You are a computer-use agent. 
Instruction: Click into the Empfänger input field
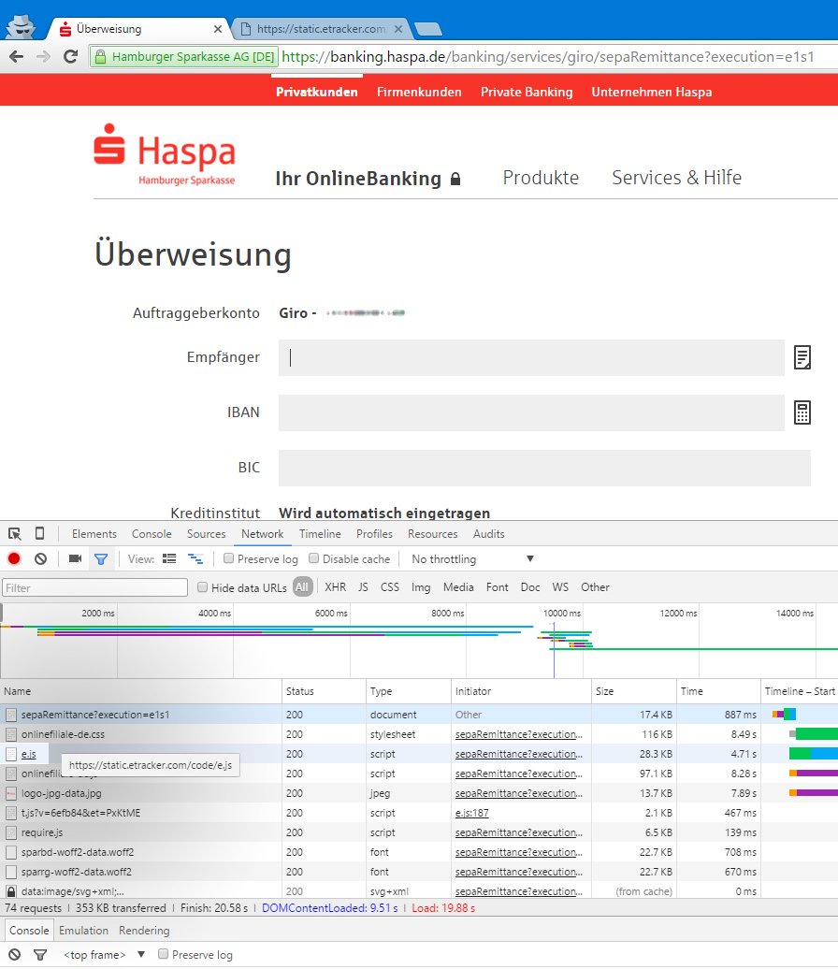[531, 357]
